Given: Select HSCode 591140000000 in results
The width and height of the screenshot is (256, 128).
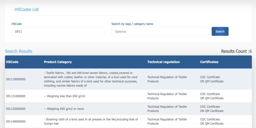Looking at the screenshot, I should (x=16, y=121).
